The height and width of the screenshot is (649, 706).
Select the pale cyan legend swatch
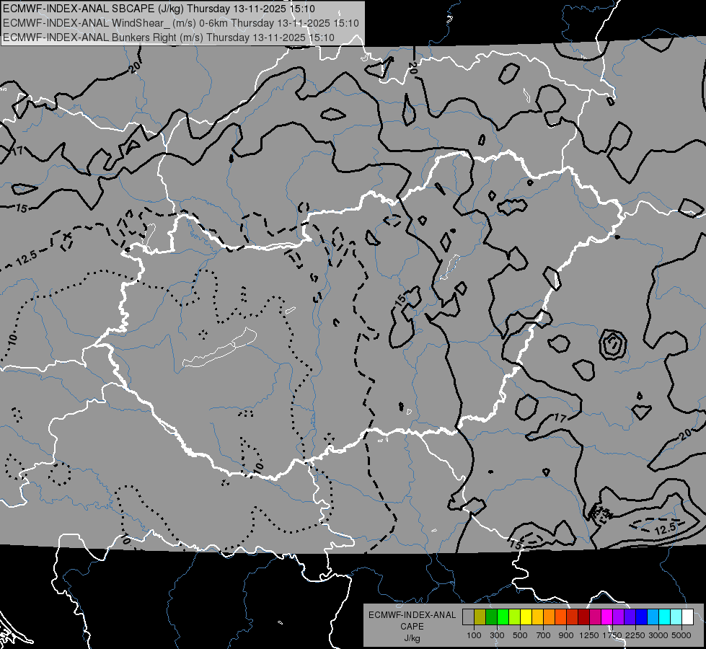click(676, 617)
